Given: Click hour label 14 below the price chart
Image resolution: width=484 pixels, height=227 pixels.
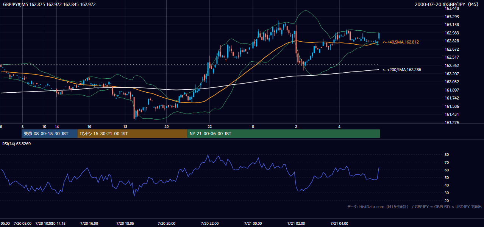Looking at the screenshot, I should pyautogui.click(x=56, y=126).
